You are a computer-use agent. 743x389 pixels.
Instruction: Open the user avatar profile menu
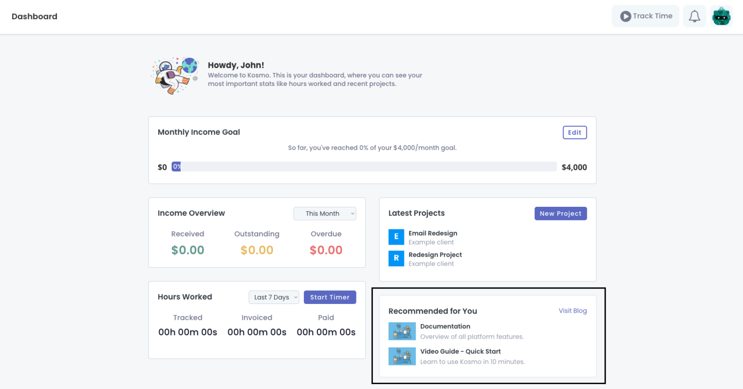721,16
